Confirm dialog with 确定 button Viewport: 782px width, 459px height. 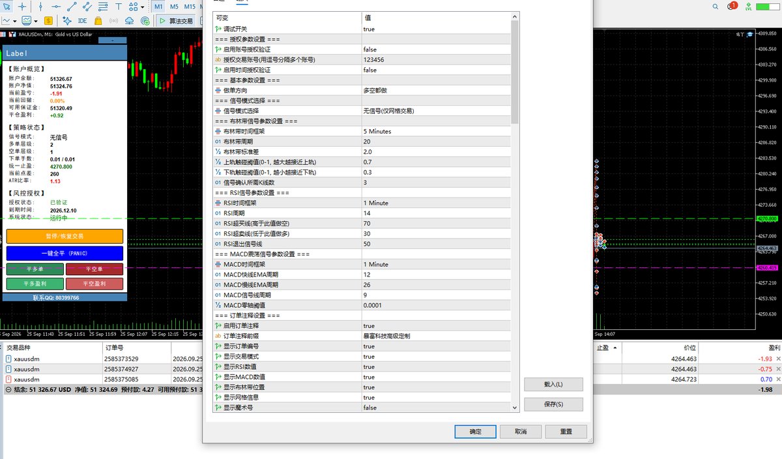(x=476, y=432)
